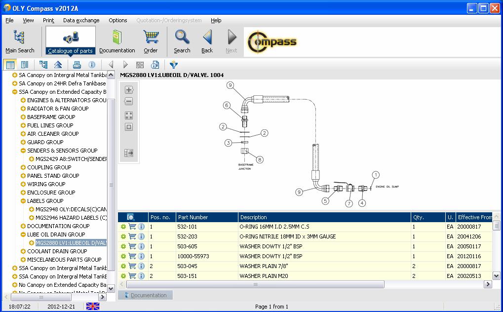Go Back with blue arrow
The height and width of the screenshot is (312, 503).
(x=207, y=41)
